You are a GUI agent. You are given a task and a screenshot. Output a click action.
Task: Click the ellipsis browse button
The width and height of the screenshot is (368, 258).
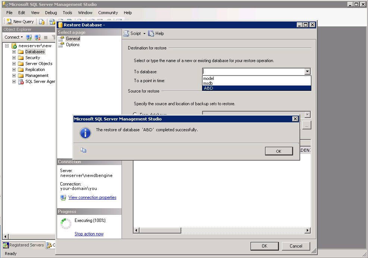pos(307,125)
